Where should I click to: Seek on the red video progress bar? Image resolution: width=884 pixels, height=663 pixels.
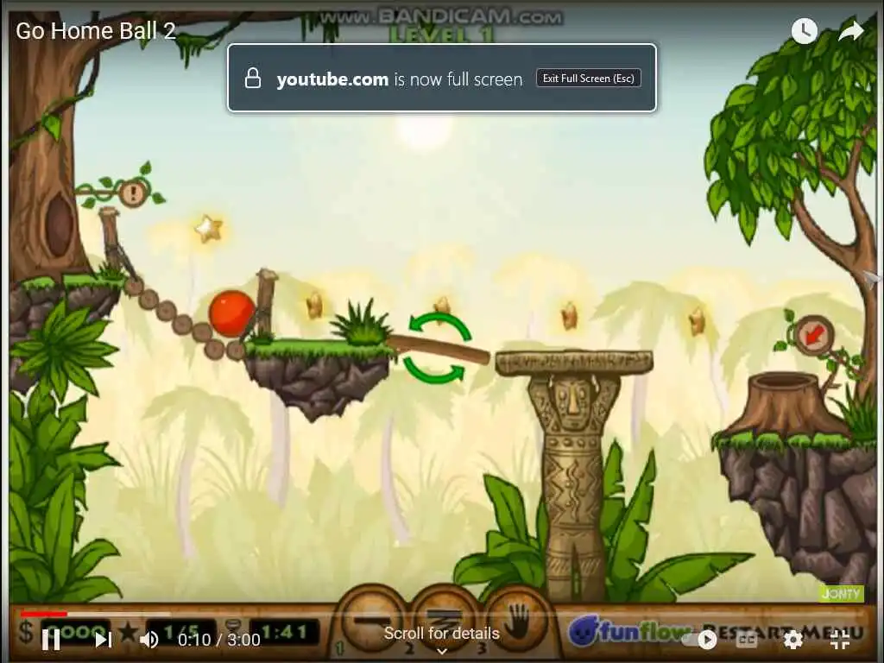(x=44, y=614)
